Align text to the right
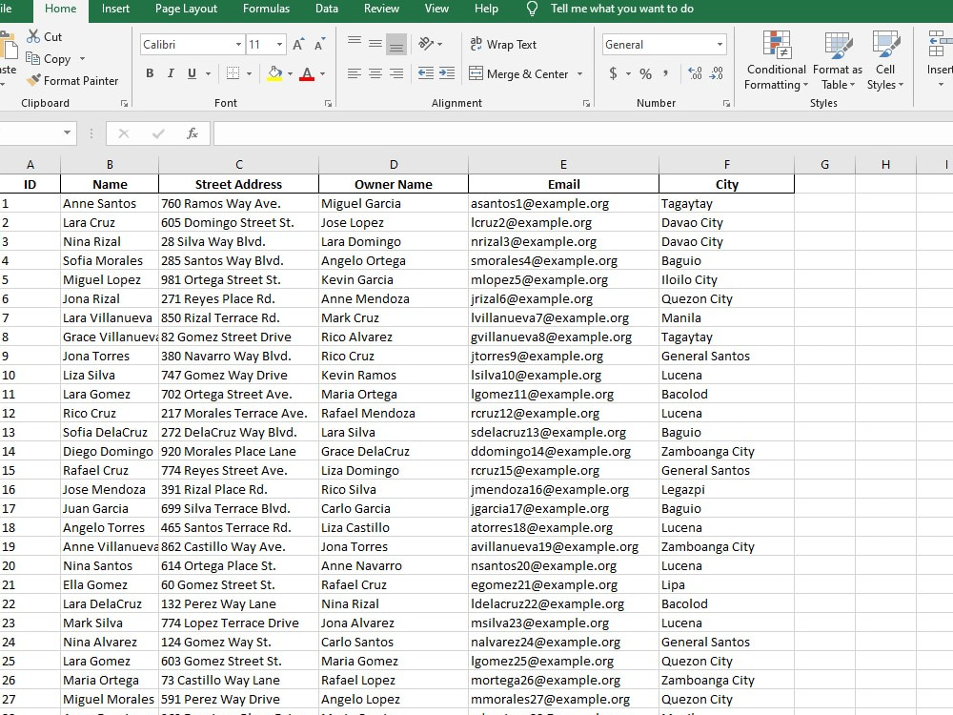Image resolution: width=953 pixels, height=715 pixels. 396,73
